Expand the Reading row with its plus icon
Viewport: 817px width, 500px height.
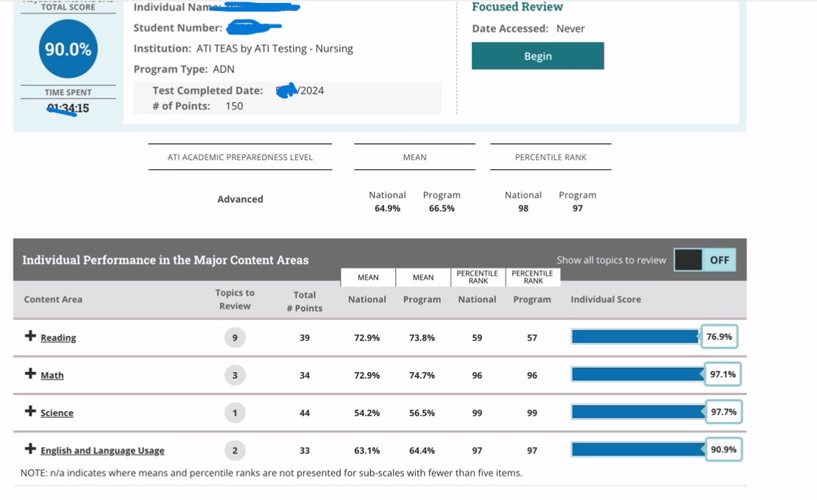30,336
